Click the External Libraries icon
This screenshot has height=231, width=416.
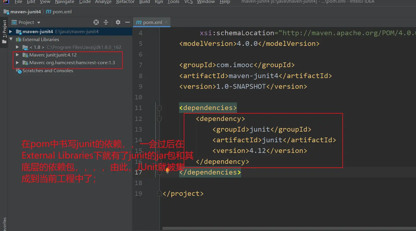(19, 40)
